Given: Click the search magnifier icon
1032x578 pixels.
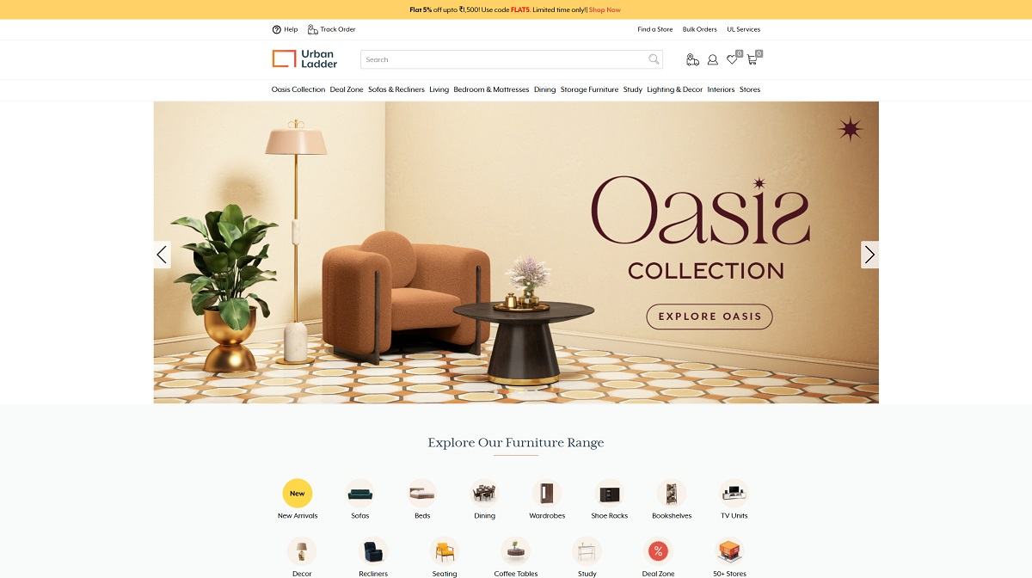Looking at the screenshot, I should 654,59.
